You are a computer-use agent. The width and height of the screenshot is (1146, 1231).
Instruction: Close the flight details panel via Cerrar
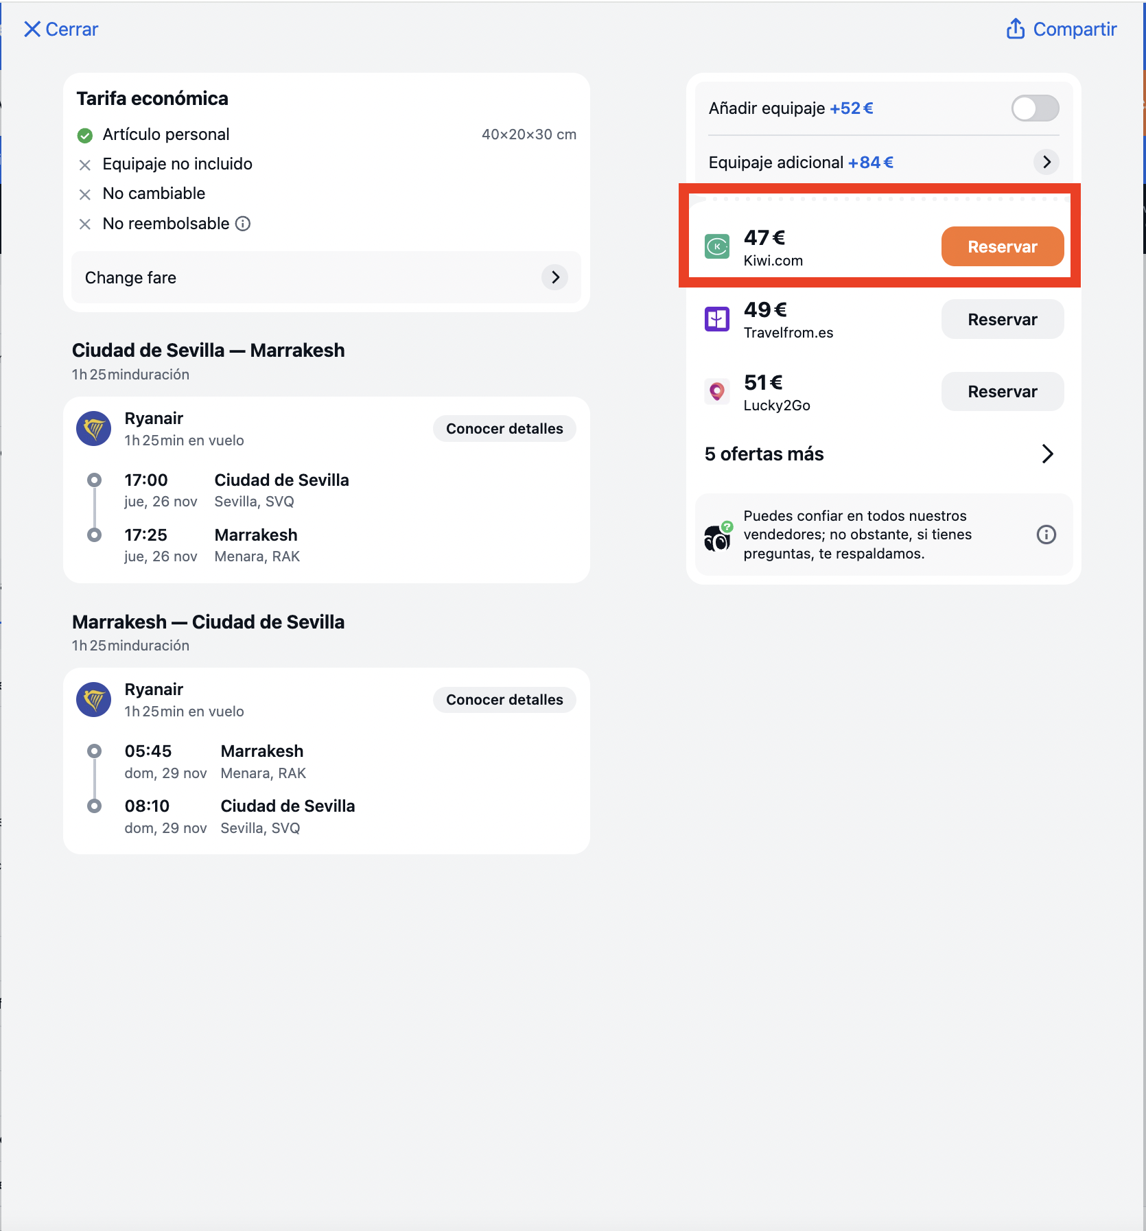click(x=61, y=30)
